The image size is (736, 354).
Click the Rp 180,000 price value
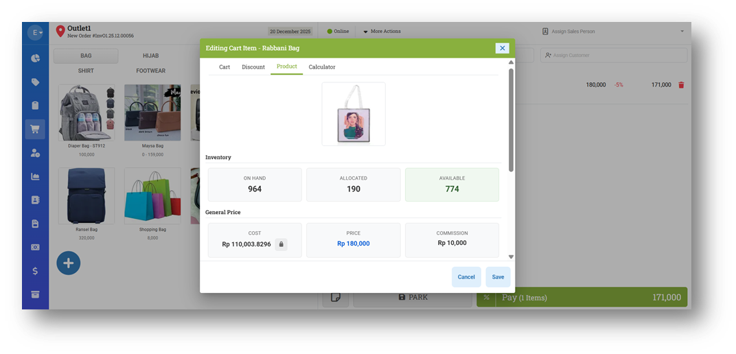click(x=354, y=244)
